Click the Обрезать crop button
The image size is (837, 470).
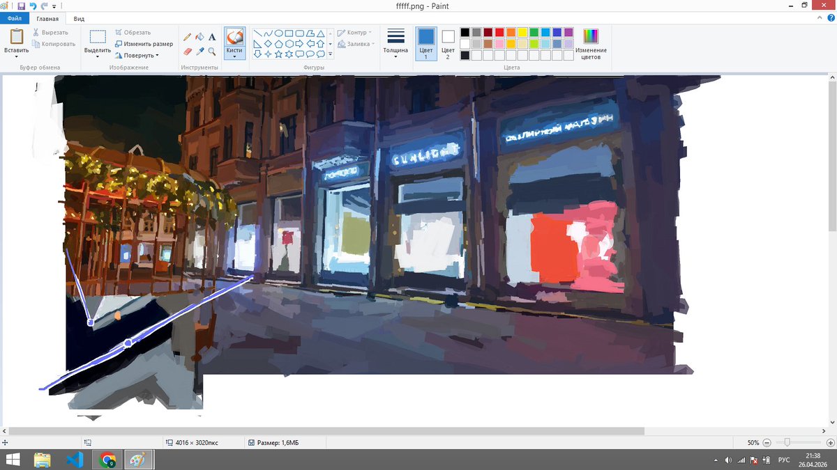(134, 32)
